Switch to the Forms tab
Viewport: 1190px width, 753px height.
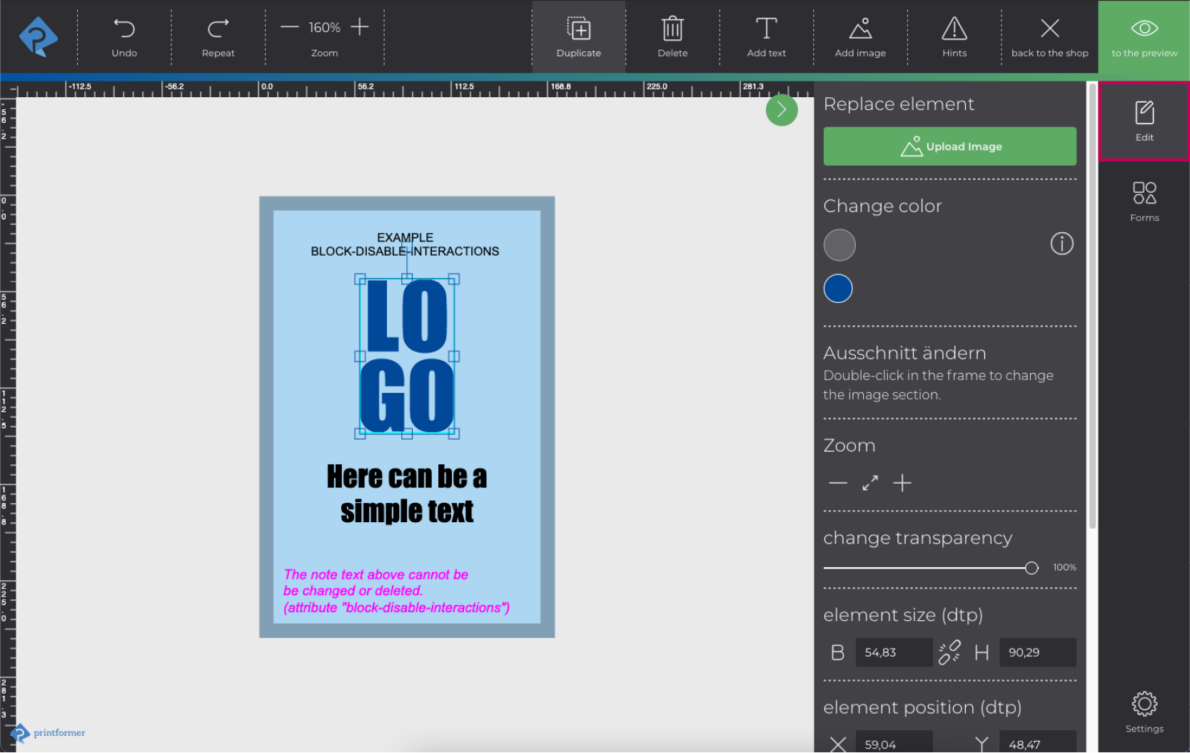click(1144, 201)
